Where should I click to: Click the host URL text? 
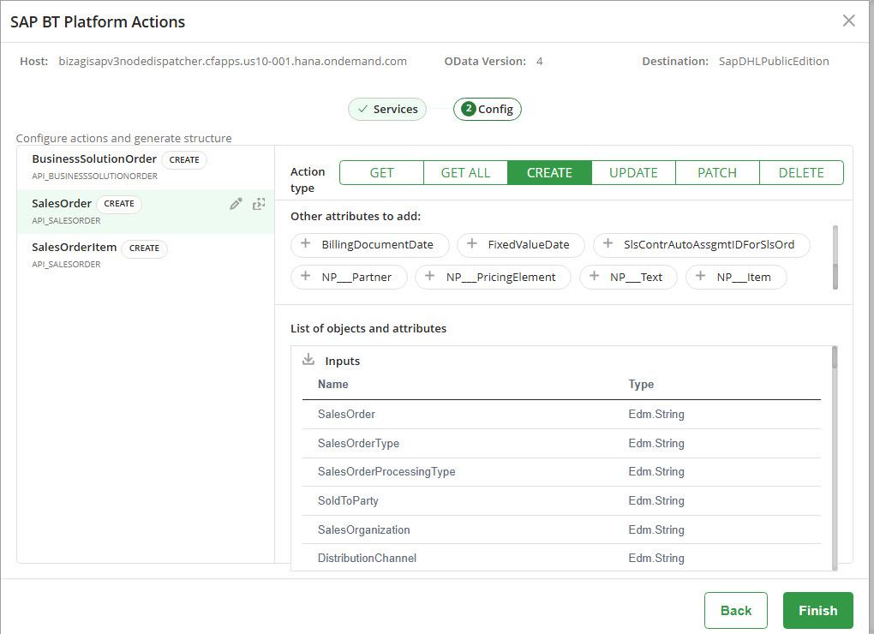point(232,62)
